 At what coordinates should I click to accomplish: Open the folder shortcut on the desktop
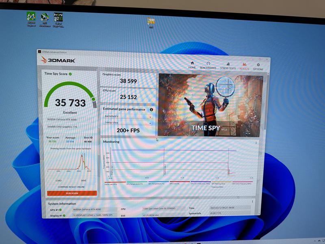151,23
